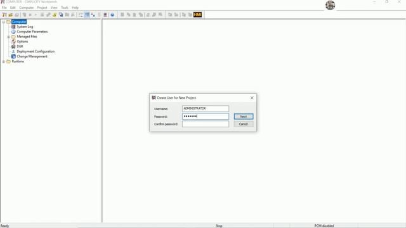Screen dimensions: 406x228
Task: Click the dialog title icon next to Create User
Action: 154,98
